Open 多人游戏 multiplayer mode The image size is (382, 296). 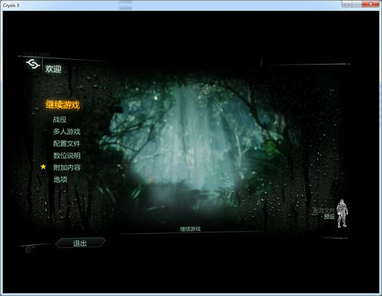tap(67, 131)
